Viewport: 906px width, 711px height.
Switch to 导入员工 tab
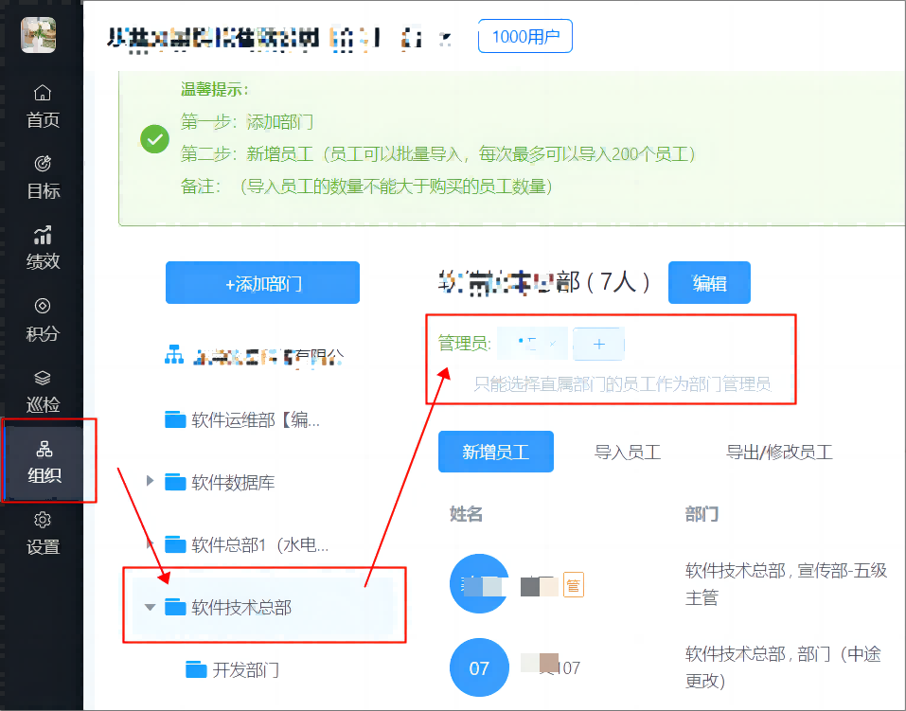(627, 452)
